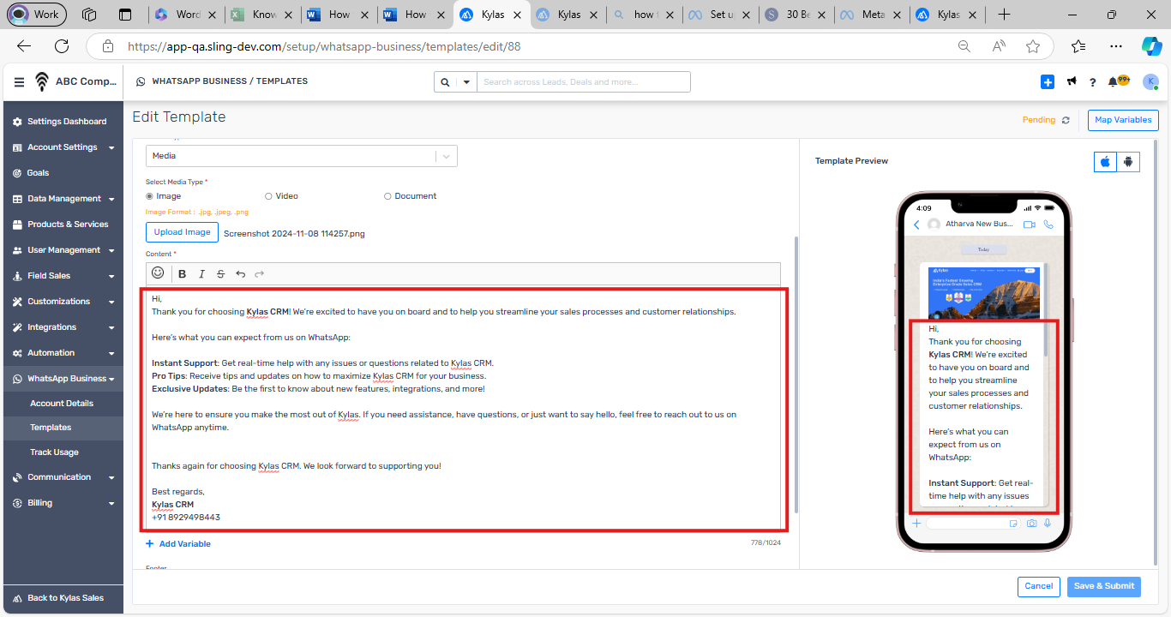Image resolution: width=1171 pixels, height=617 pixels.
Task: Open the blue quick-add plus icon
Action: pos(1048,81)
